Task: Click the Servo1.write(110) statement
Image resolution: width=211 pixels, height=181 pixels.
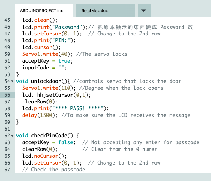Action: [49, 88]
